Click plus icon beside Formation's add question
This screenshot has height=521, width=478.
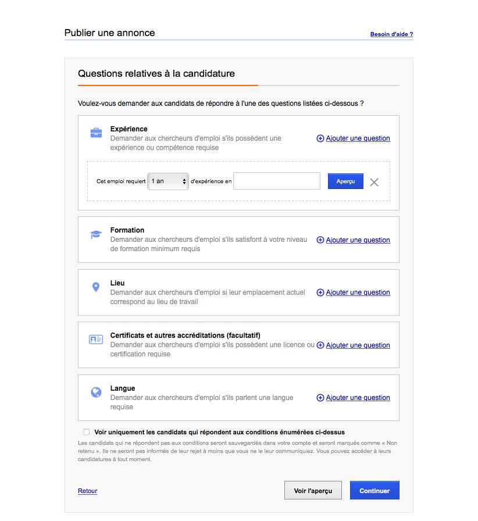click(320, 240)
